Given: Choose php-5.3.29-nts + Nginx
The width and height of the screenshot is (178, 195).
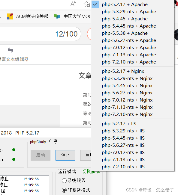Looking at the screenshot, I should pos(132,78).
